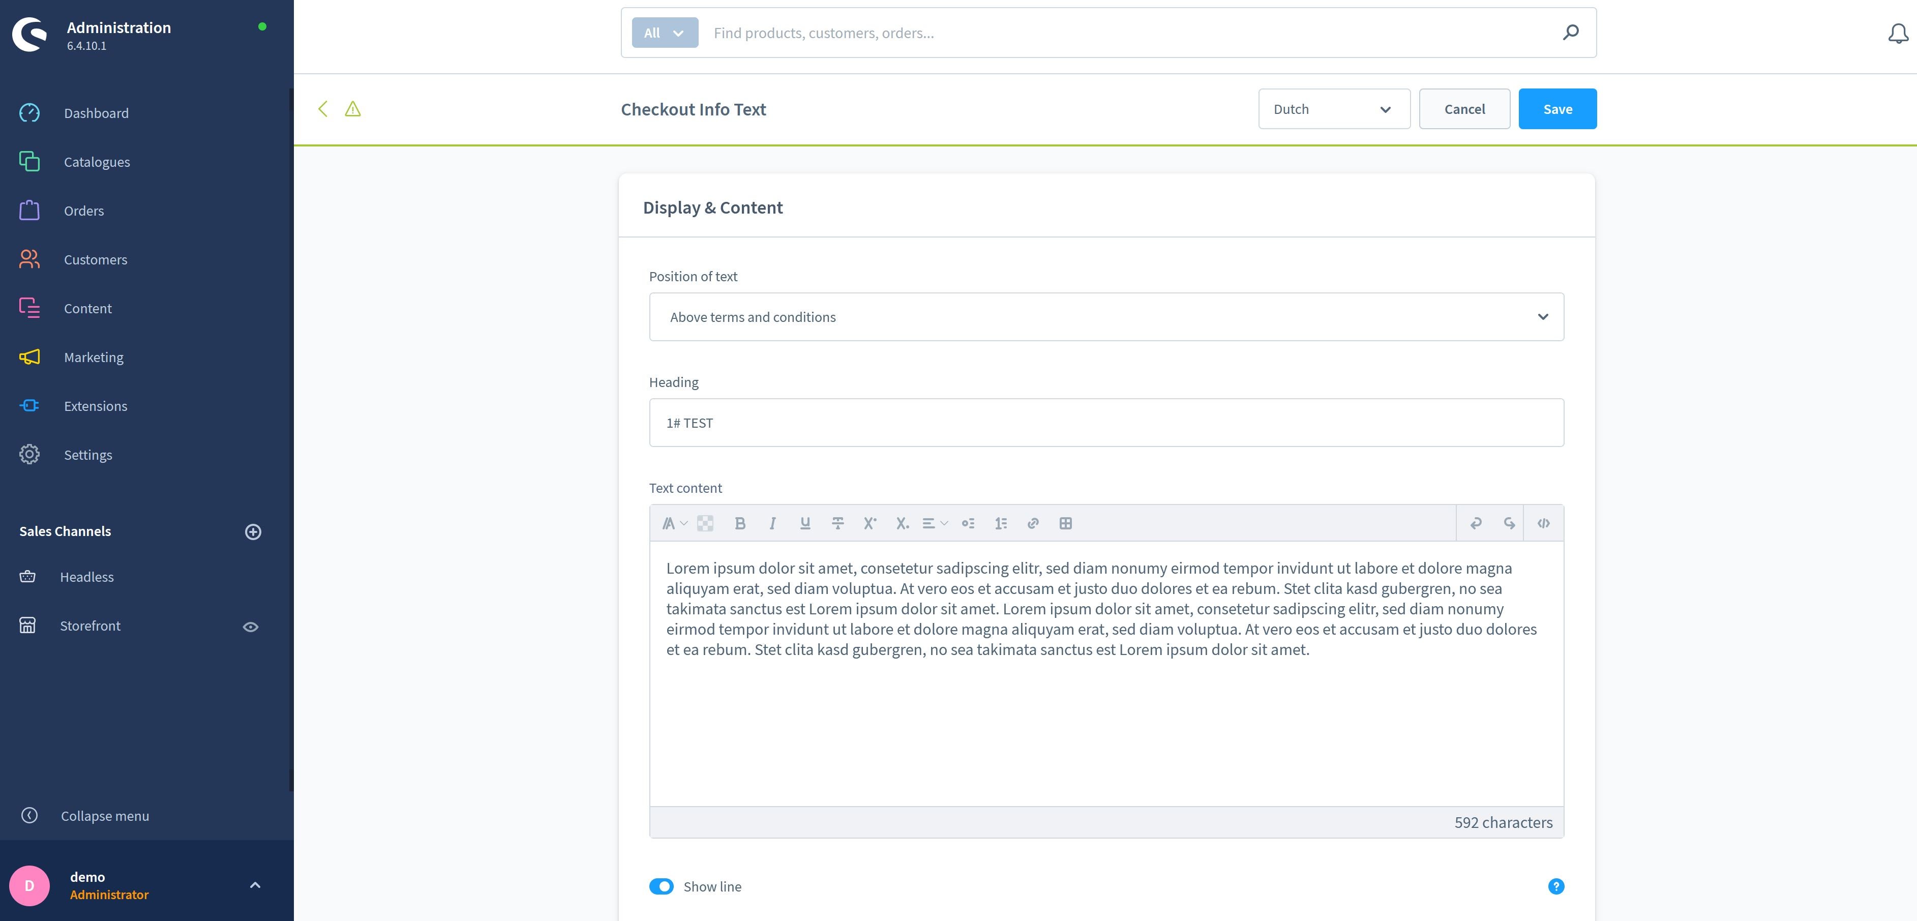Go back with the left arrow
The height and width of the screenshot is (921, 1917).
coord(323,109)
